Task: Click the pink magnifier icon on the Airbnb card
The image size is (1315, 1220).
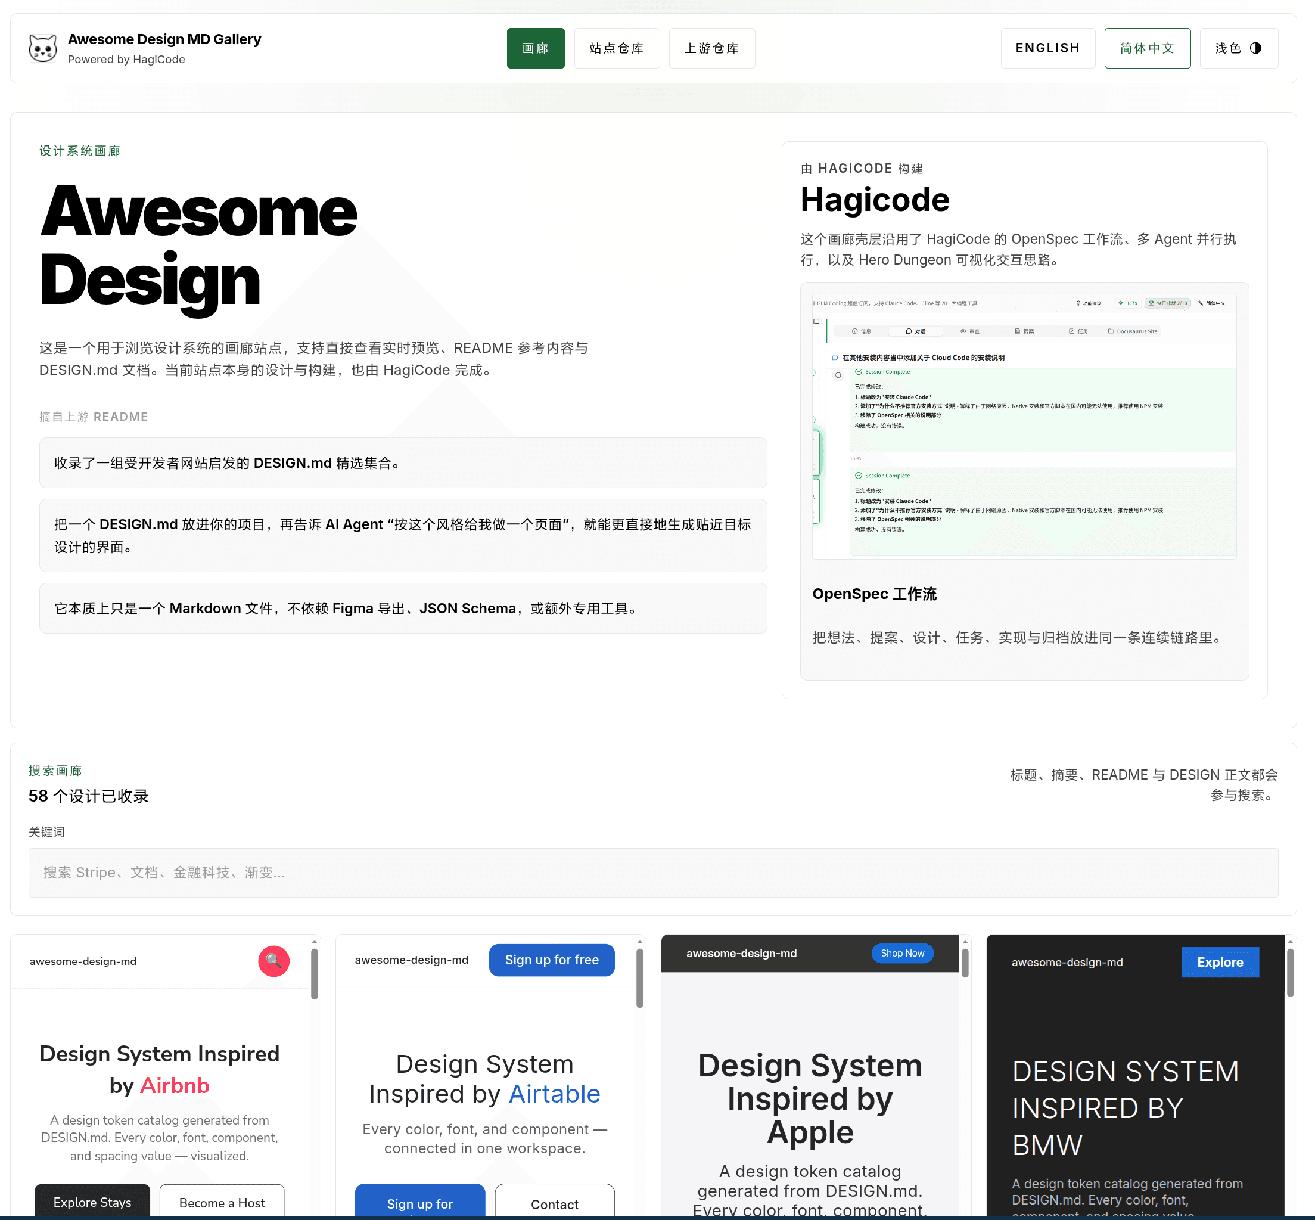Action: pyautogui.click(x=273, y=961)
